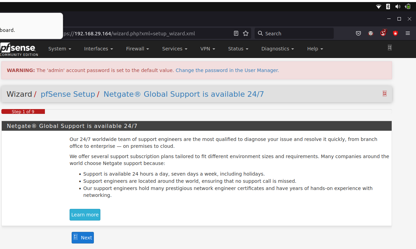416x249 pixels.
Task: Follow the Change the password link
Action: point(227,70)
